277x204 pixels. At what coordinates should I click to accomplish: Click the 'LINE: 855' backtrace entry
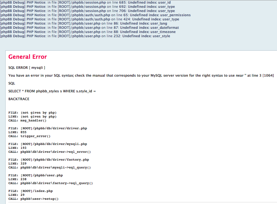pos(17,132)
